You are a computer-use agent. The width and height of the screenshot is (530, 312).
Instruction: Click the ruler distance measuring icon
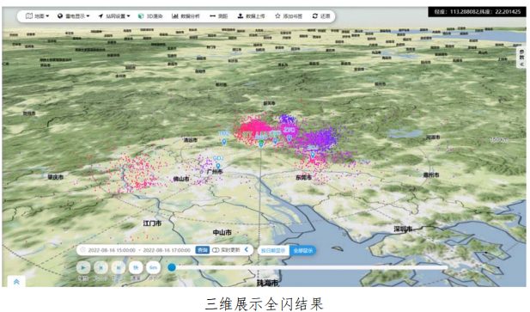(212, 15)
